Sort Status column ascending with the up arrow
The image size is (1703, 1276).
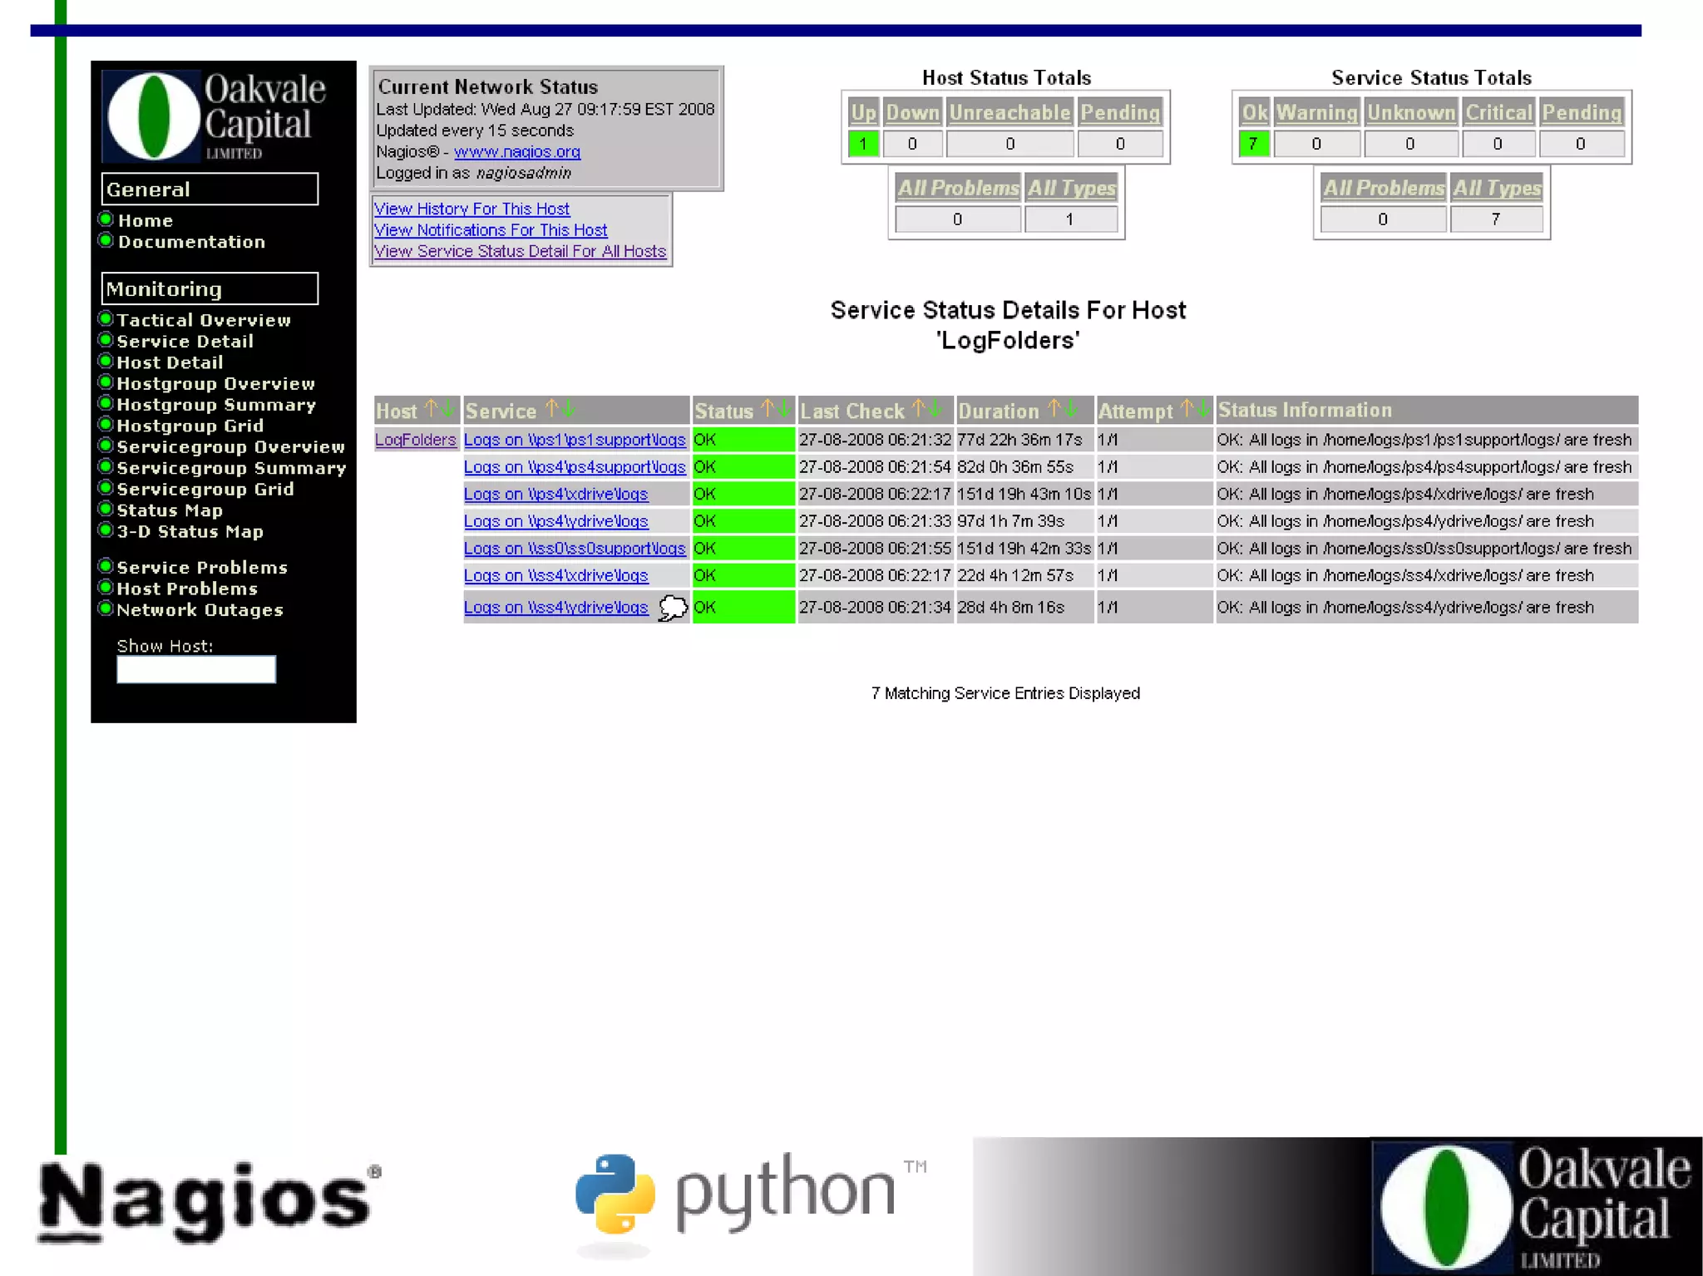pos(767,409)
